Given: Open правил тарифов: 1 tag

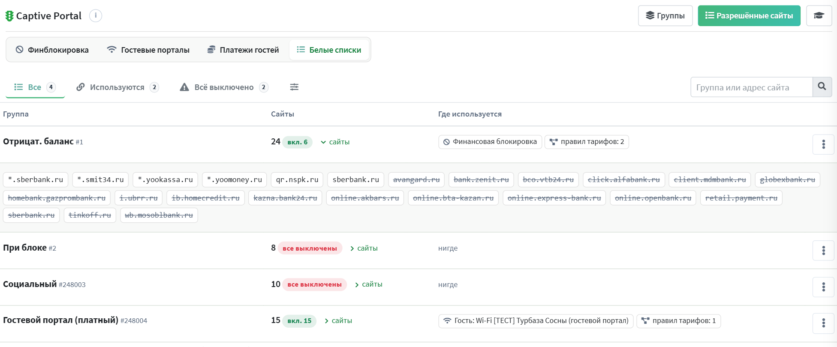Looking at the screenshot, I should click(x=678, y=321).
